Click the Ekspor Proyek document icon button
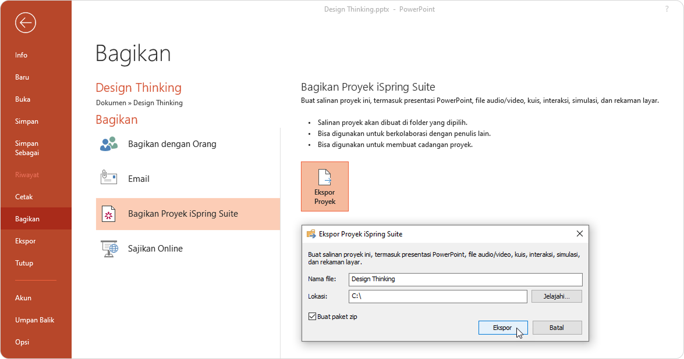This screenshot has width=684, height=359. (x=325, y=186)
